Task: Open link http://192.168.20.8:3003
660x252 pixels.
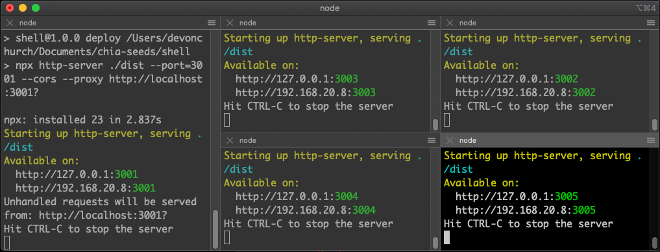Action: click(306, 92)
